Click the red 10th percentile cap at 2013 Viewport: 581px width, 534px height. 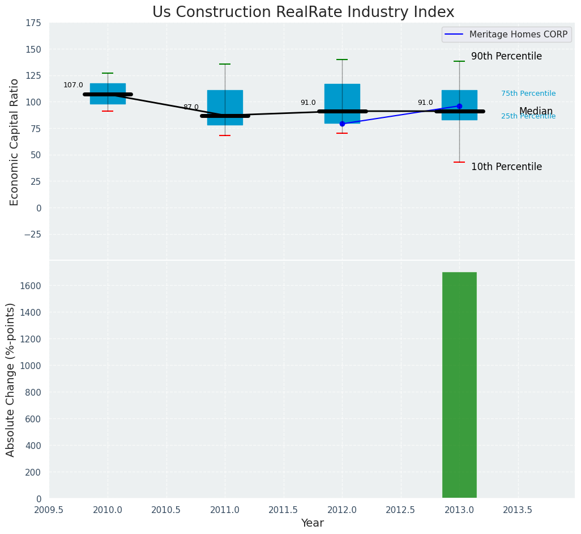459,162
